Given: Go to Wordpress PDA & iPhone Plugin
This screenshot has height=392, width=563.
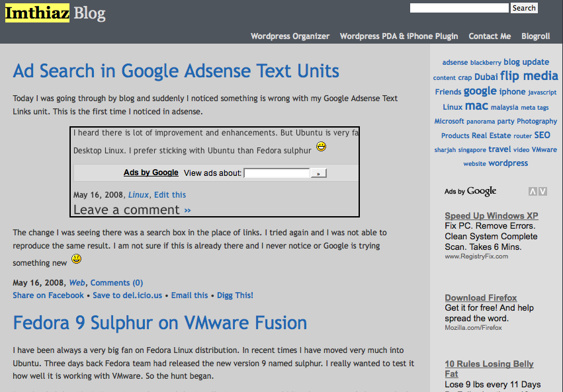Looking at the screenshot, I should point(399,36).
